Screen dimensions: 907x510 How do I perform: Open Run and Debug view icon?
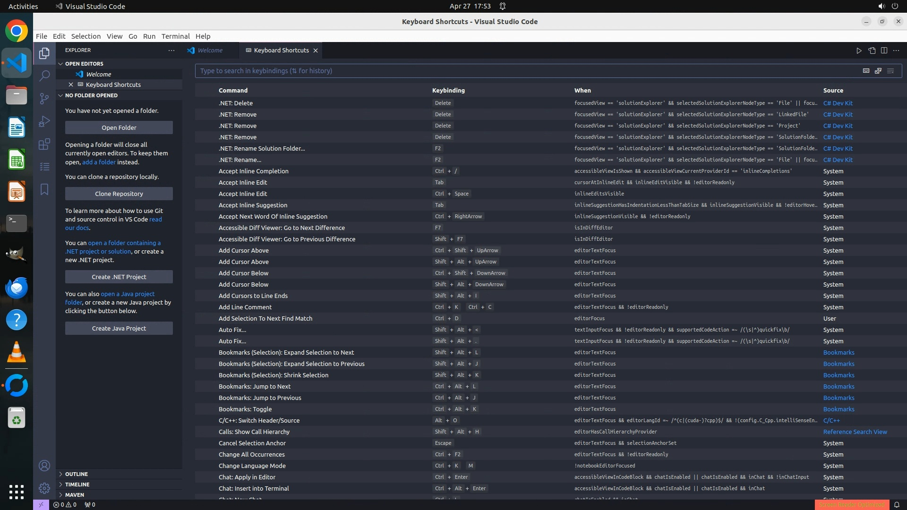point(44,121)
